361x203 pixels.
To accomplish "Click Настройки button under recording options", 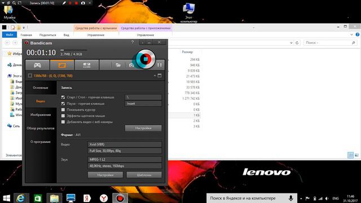I will (143, 128).
